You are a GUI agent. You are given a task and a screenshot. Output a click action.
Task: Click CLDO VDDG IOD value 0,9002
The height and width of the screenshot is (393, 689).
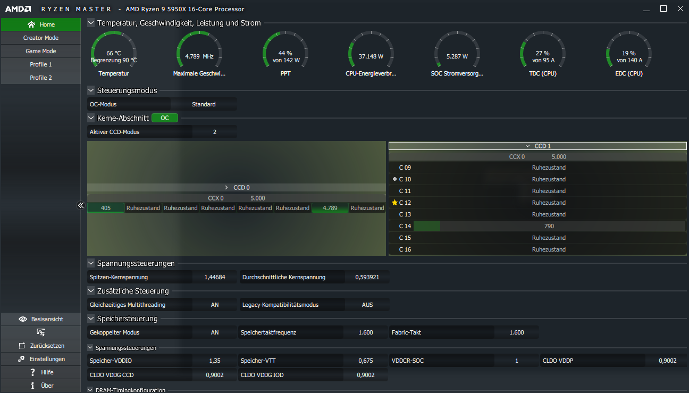click(366, 375)
